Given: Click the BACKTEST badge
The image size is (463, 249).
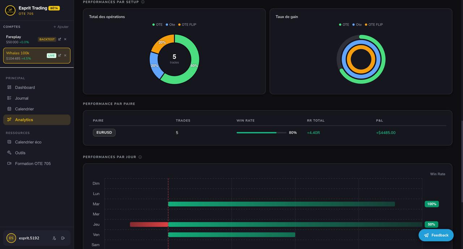Looking at the screenshot, I should click(x=47, y=39).
